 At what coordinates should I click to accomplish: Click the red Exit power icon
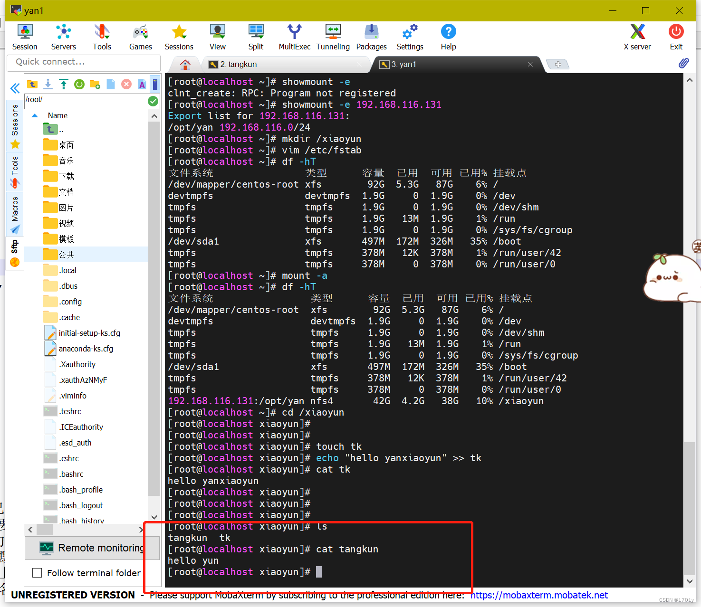tap(676, 37)
